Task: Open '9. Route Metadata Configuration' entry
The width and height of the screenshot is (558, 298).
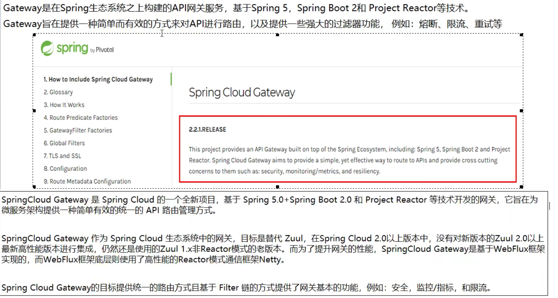Action: (88, 181)
